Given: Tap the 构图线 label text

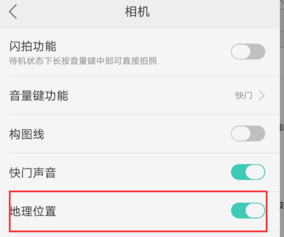Looking at the screenshot, I should 27,134.
